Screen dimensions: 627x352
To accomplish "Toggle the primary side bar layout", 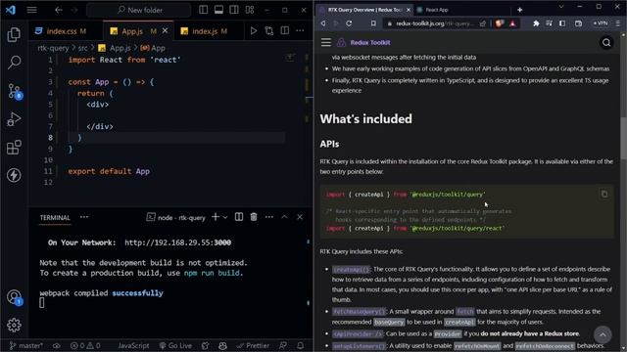I will click(203, 10).
